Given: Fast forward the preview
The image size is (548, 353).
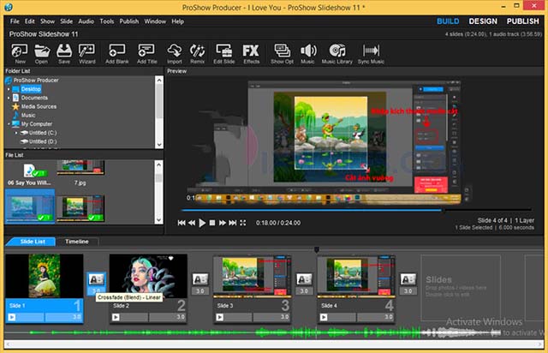Looking at the screenshot, I should coord(223,223).
